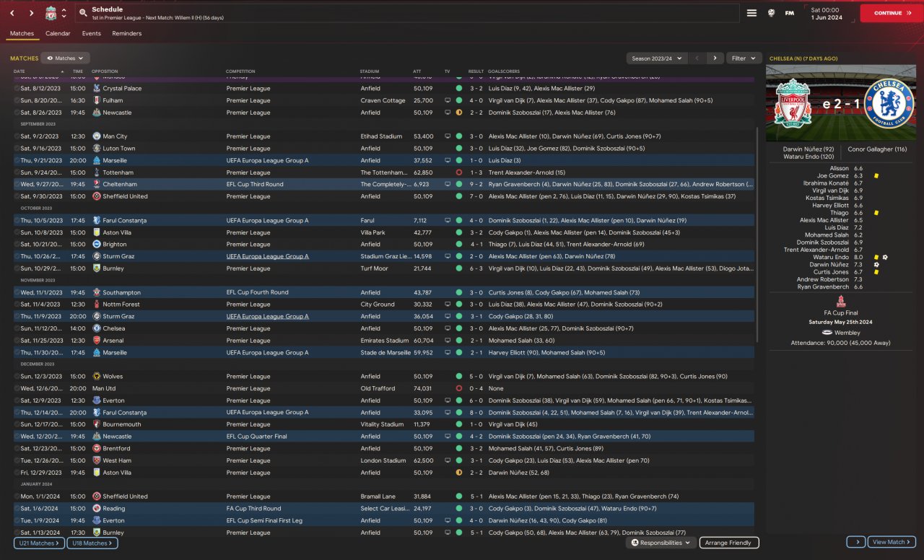Screen dimensions: 924x560
Task: Toggle the circle tick on the Tottenham row
Action: pyautogui.click(x=17, y=172)
